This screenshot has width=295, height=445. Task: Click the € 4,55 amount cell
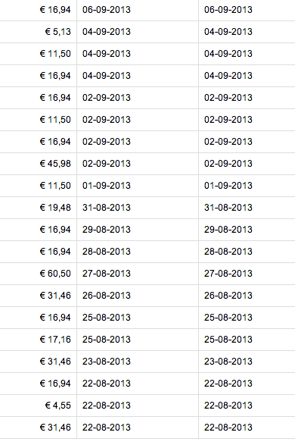pos(39,406)
